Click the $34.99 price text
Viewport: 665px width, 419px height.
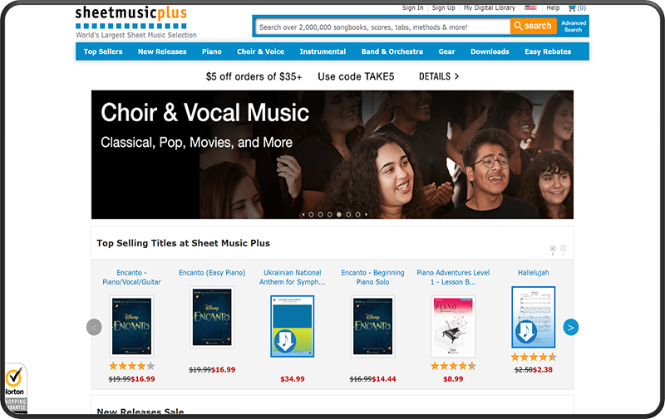pyautogui.click(x=293, y=379)
